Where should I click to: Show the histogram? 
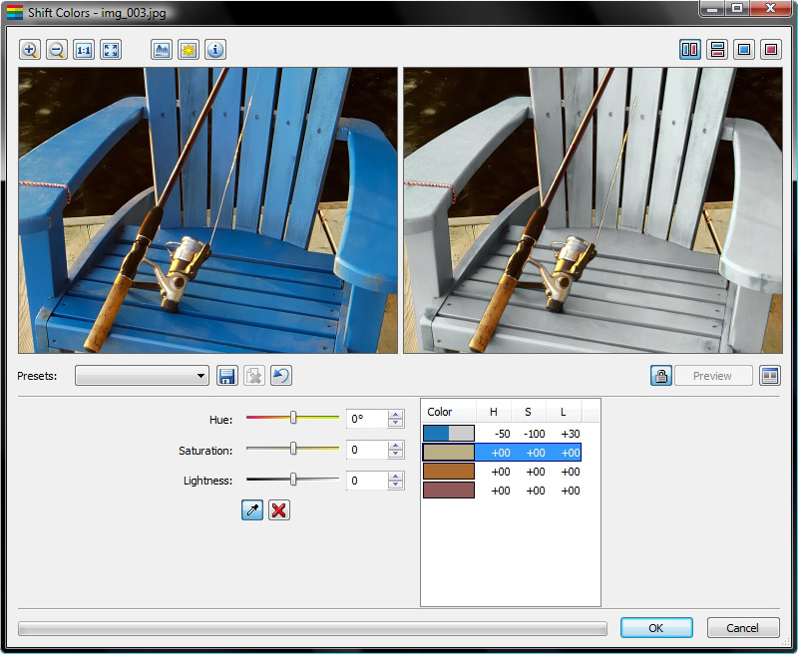162,50
